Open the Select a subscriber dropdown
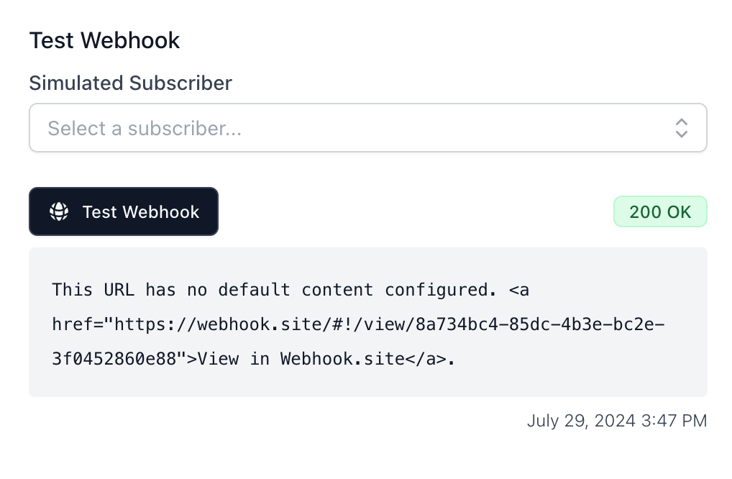The image size is (732, 479). (x=367, y=128)
